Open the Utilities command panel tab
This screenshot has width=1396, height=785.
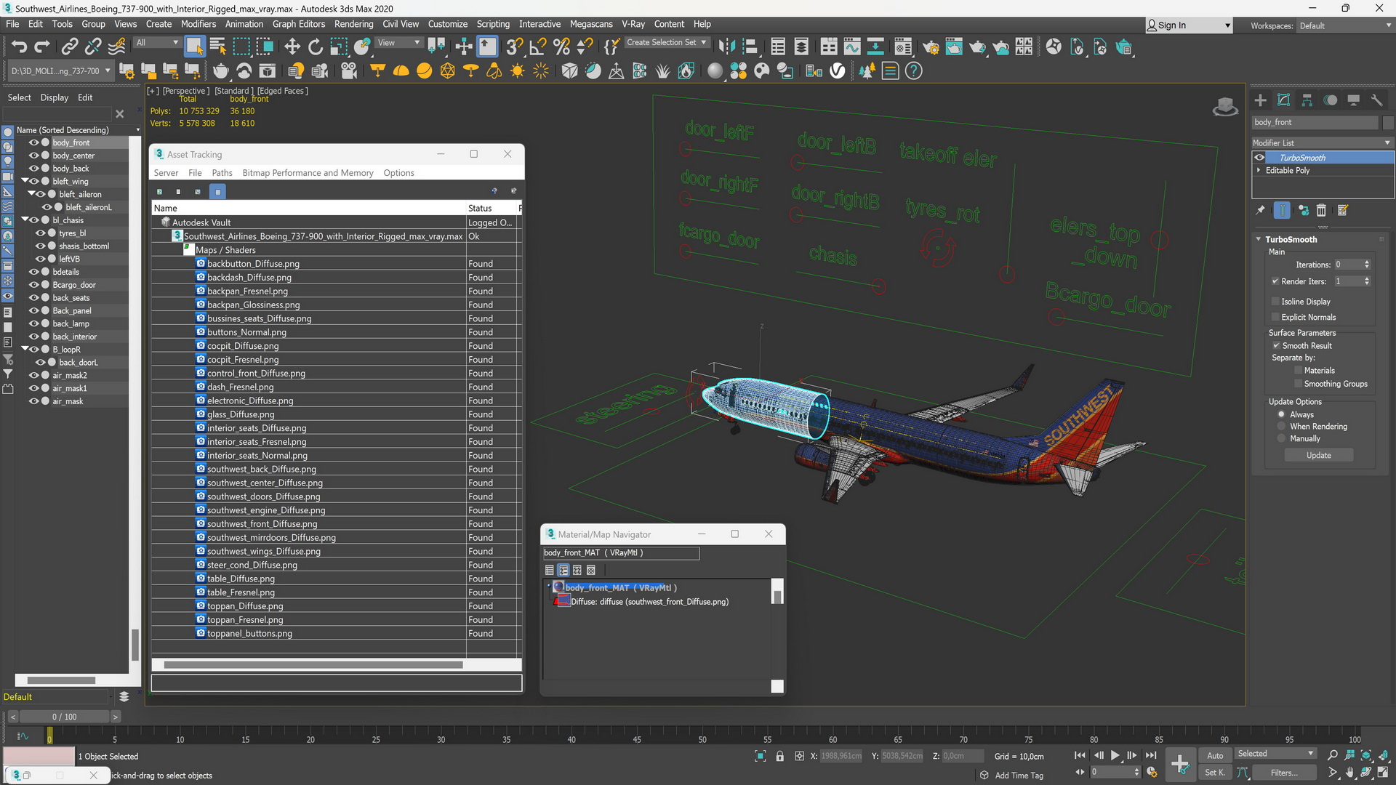[x=1376, y=100]
